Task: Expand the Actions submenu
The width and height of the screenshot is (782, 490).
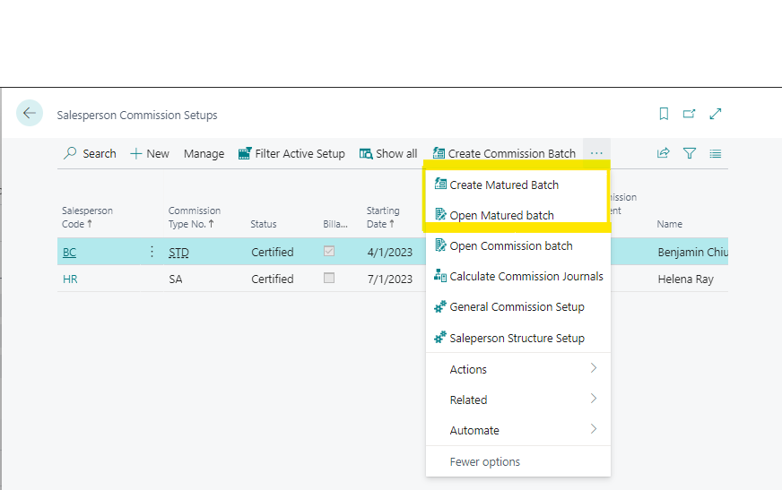Action: 518,369
